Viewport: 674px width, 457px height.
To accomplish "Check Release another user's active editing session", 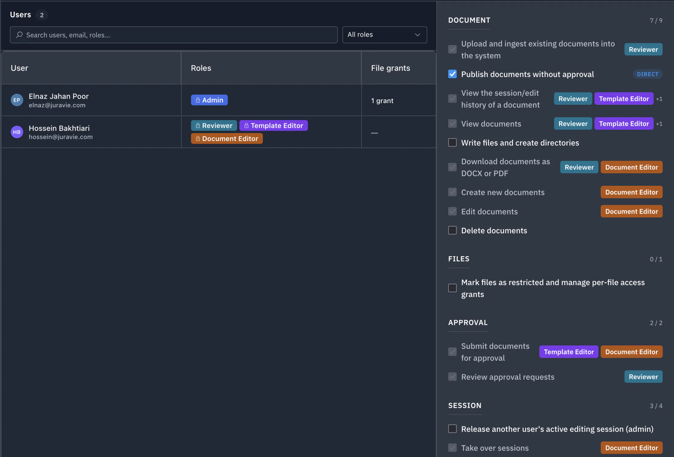I will [452, 428].
